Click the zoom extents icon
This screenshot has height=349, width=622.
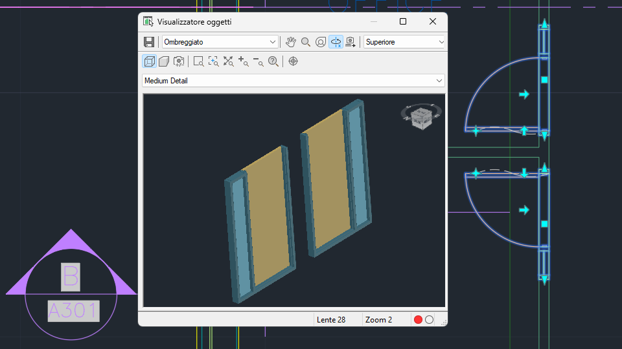pyautogui.click(x=229, y=61)
